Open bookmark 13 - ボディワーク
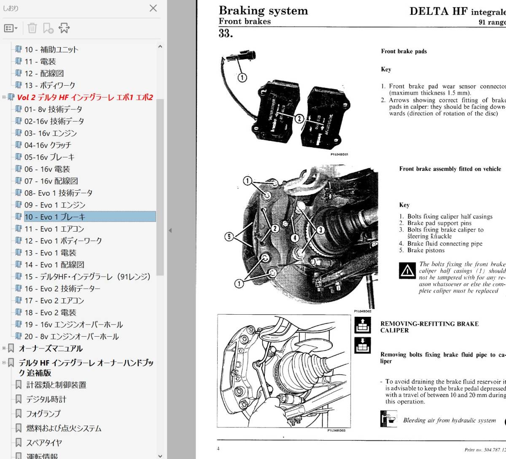The height and width of the screenshot is (459, 506). [x=50, y=85]
